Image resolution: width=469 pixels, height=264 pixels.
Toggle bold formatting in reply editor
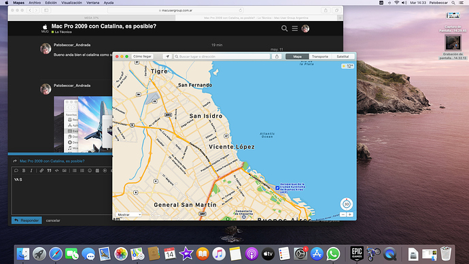24,171
